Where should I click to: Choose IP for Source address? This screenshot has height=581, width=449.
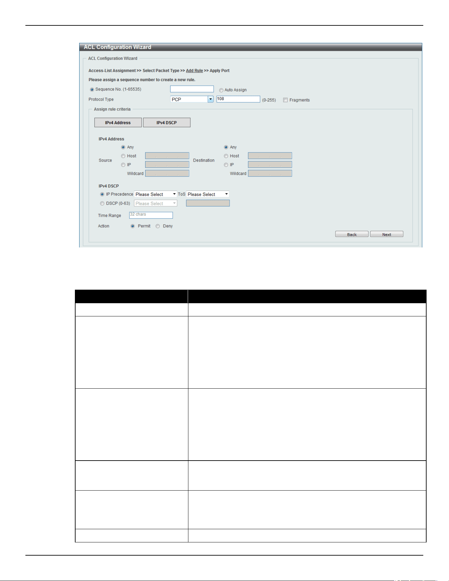(x=123, y=165)
